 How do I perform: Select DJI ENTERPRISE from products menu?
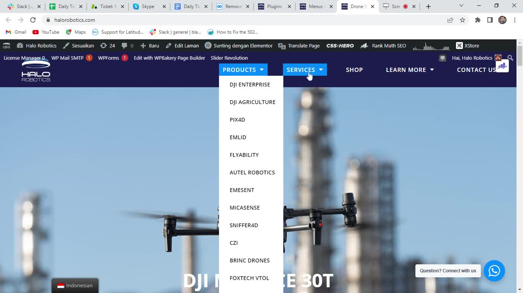(250, 85)
